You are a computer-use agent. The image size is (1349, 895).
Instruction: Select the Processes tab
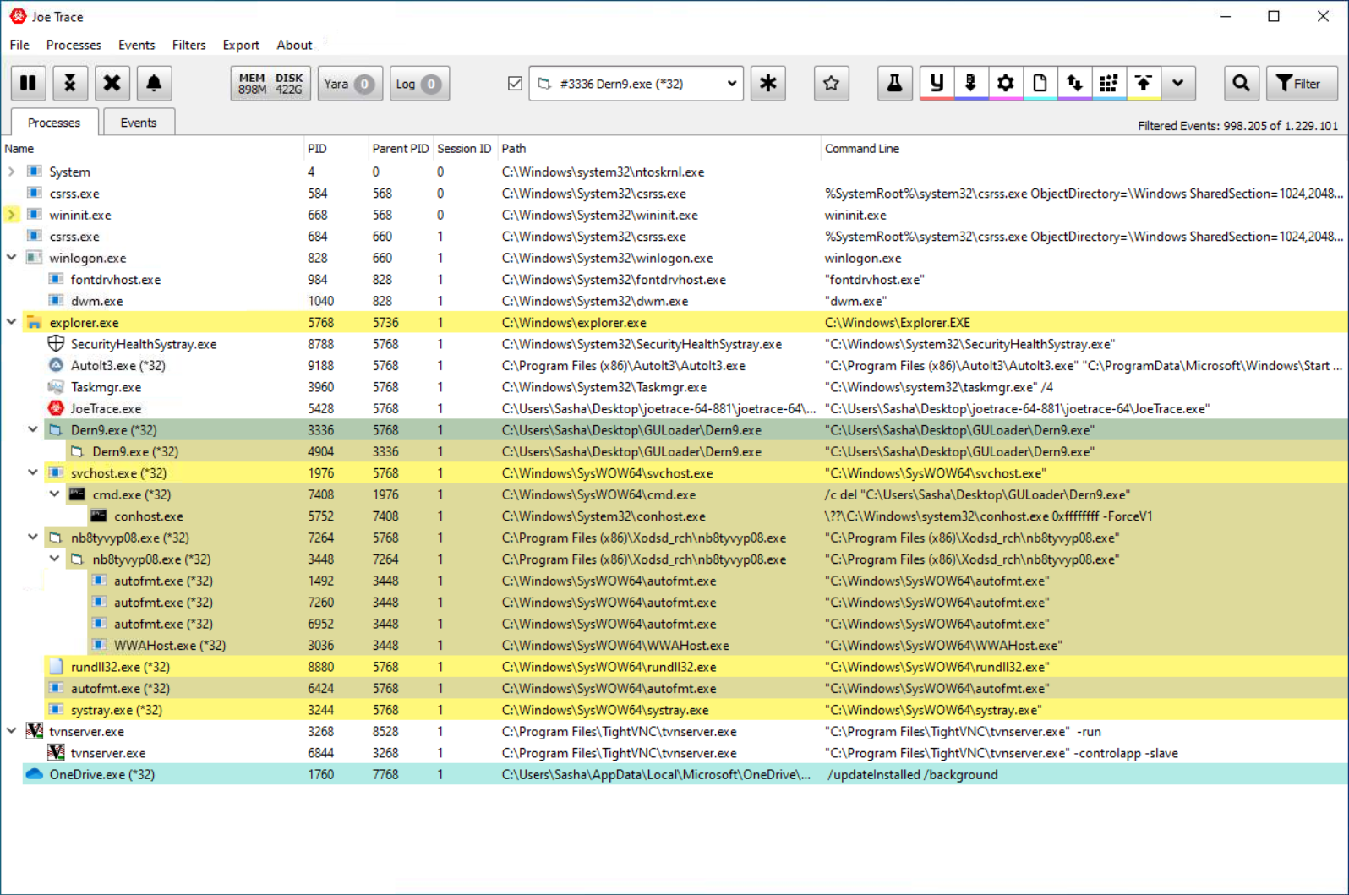54,123
